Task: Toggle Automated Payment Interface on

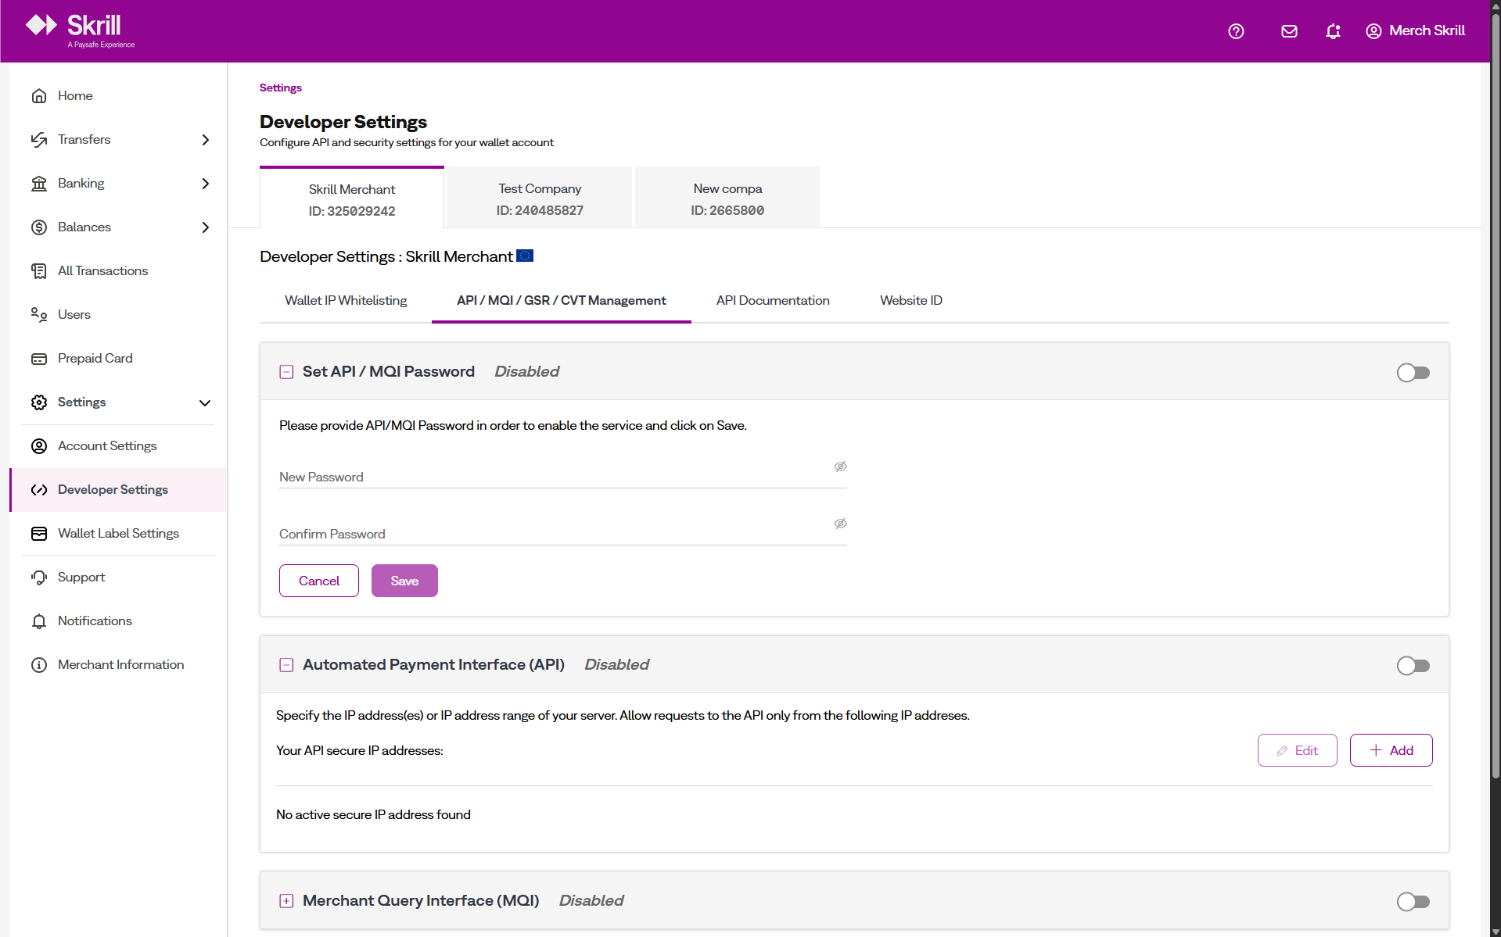Action: 1413,666
